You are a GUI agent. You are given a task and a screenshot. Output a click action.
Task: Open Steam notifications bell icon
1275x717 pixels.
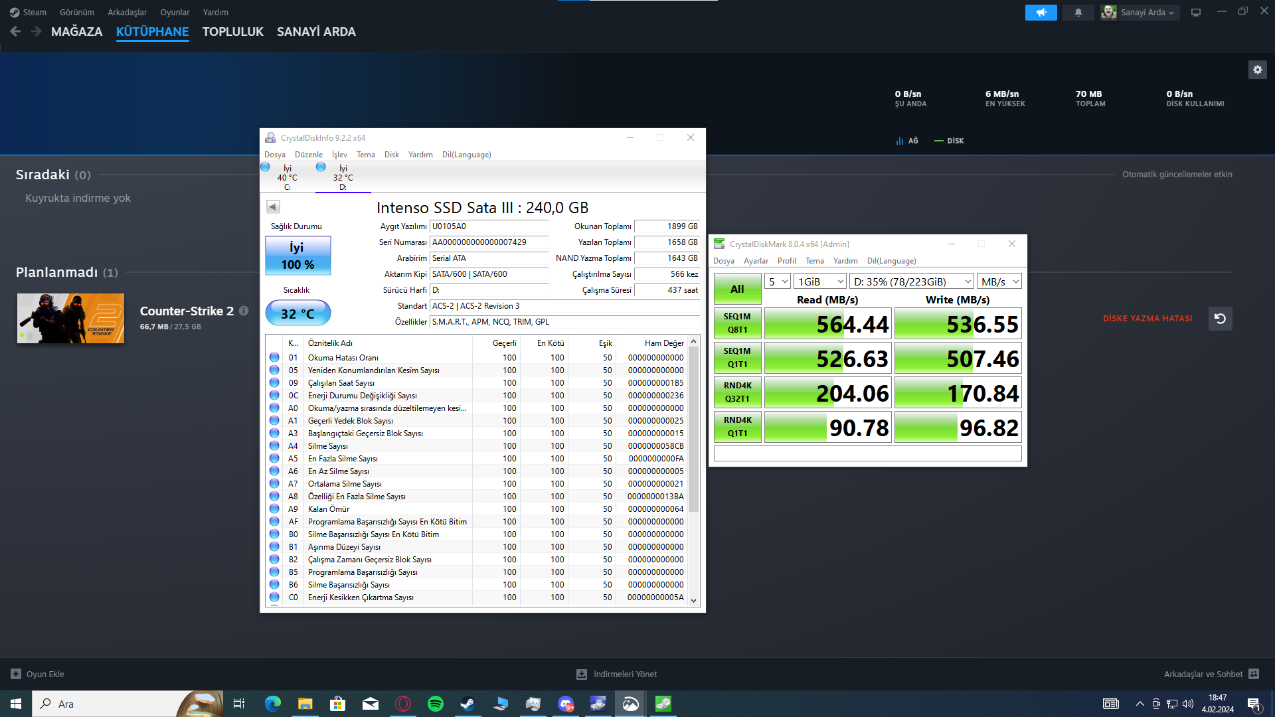tap(1078, 13)
